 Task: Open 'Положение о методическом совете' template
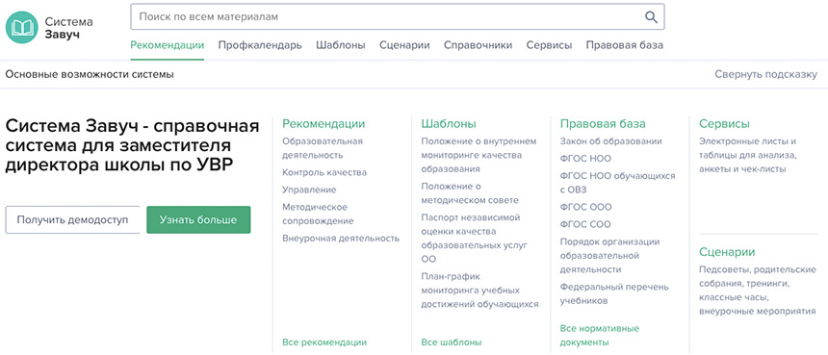(x=470, y=193)
